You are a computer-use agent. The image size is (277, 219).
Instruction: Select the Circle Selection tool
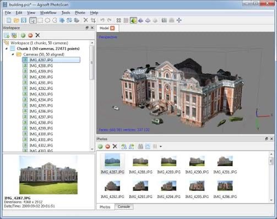point(47,20)
